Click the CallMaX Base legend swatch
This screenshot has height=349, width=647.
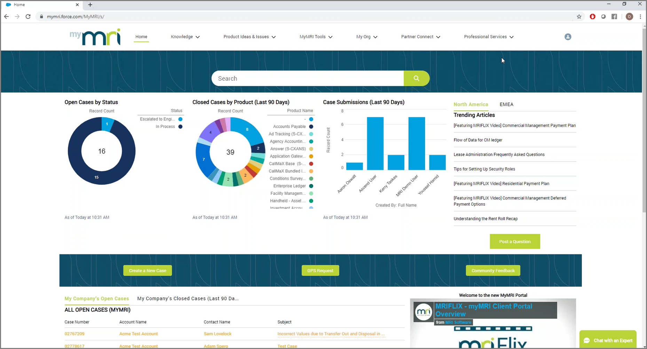coord(311,164)
